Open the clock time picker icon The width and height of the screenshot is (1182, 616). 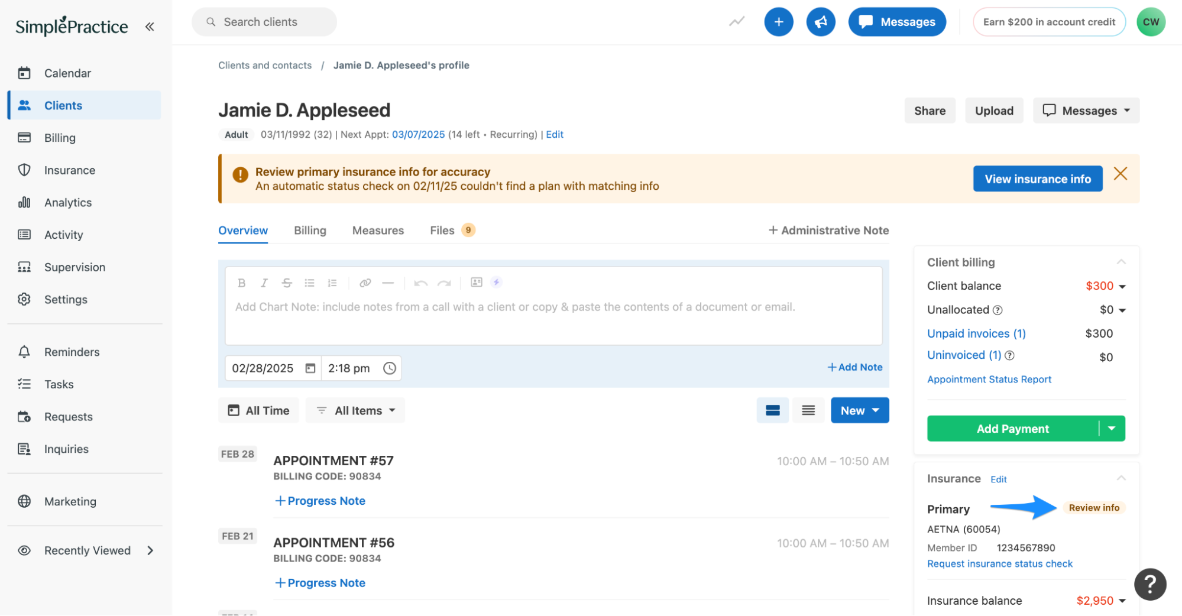pos(389,368)
